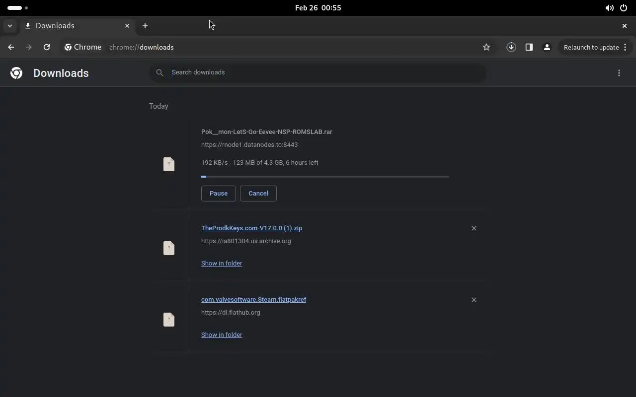Click the 192 KB/s download status text

pos(260,163)
